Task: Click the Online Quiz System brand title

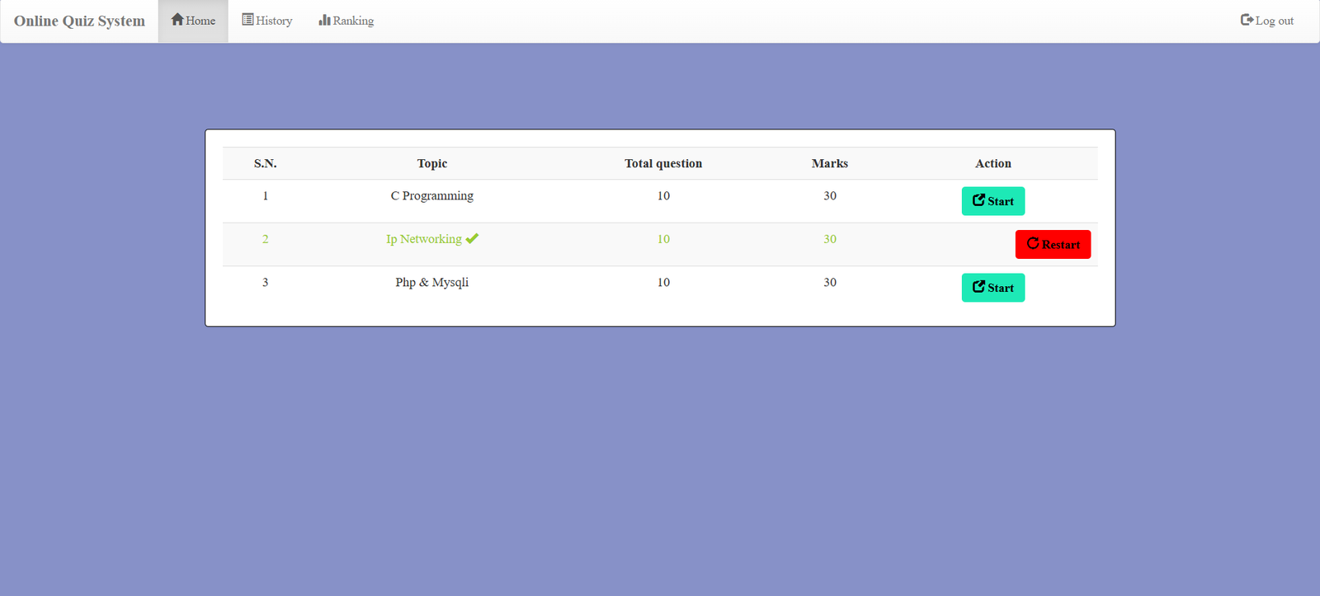Action: click(79, 21)
